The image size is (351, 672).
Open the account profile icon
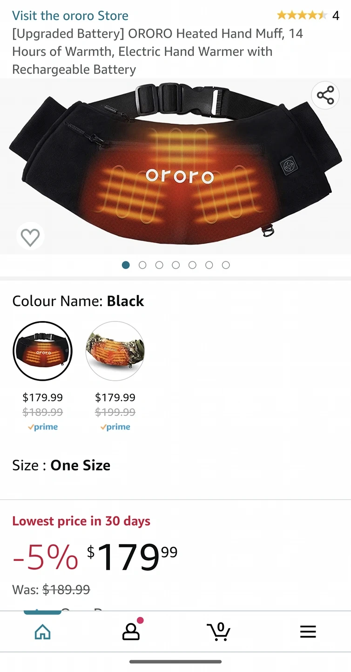coord(132,631)
